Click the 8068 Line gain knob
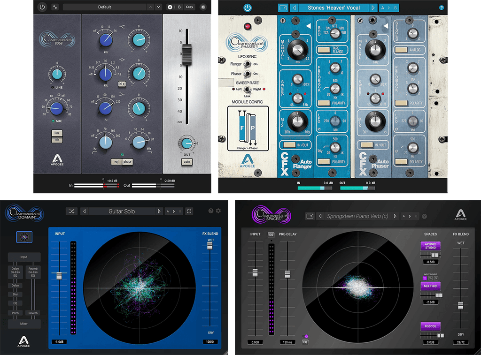 point(57,74)
